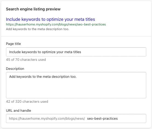Click 'seo-best-practices' in green preview URL
Viewport: 152px width, 129px height.
91,24
